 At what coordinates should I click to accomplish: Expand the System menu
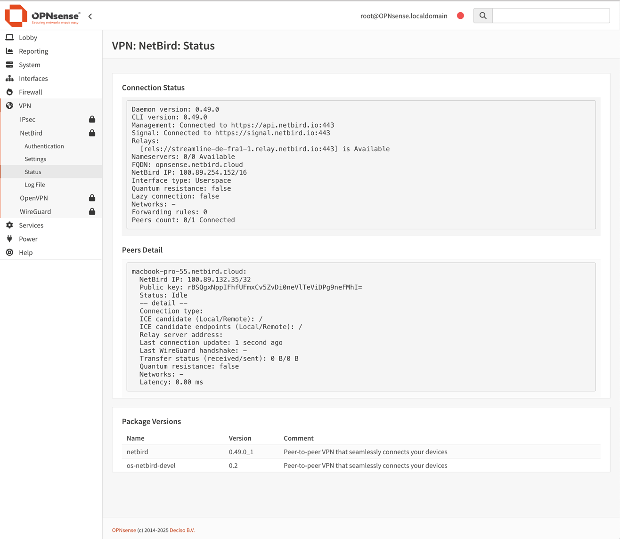click(x=30, y=65)
